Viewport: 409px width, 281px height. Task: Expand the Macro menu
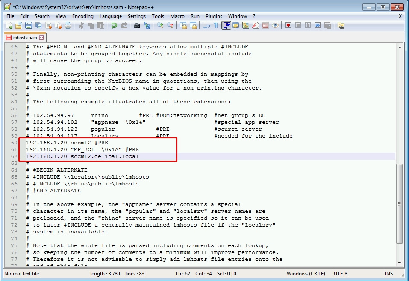(x=177, y=16)
